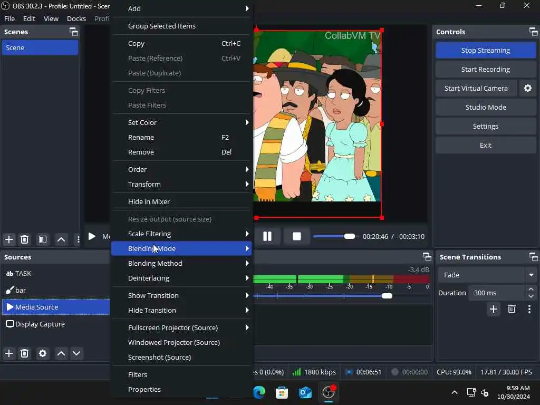This screenshot has height=405, width=540.
Task: Click Stop Streaming button
Action: (x=486, y=50)
